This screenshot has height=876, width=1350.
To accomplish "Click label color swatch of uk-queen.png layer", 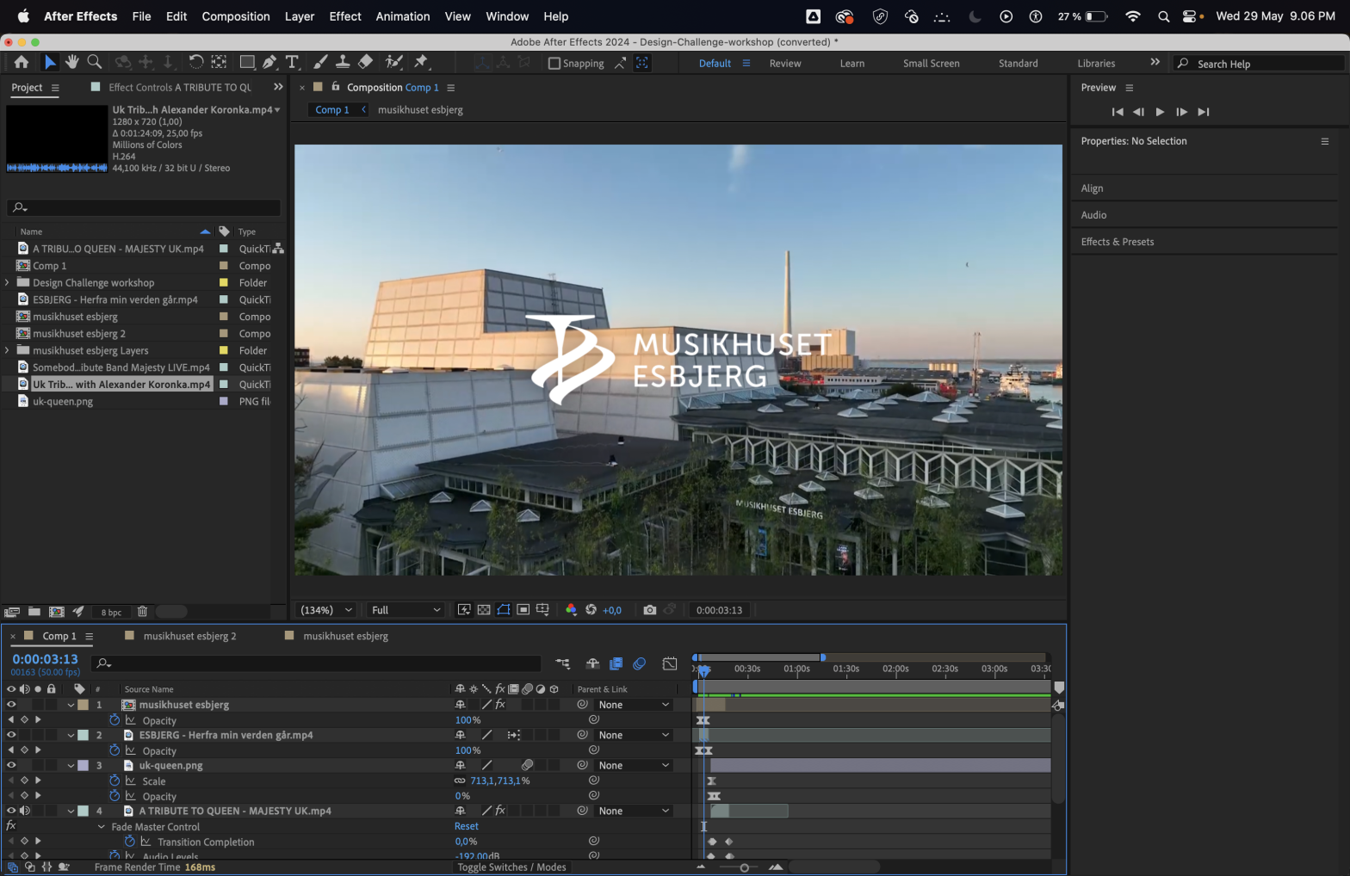I will click(84, 765).
